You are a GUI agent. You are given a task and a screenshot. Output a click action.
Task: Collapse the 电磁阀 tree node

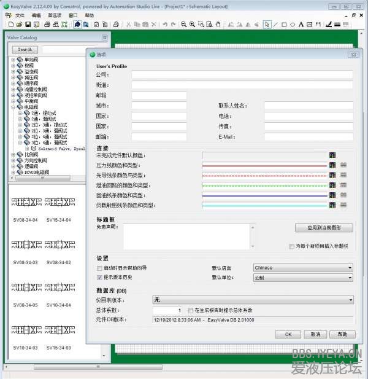[x=13, y=107]
